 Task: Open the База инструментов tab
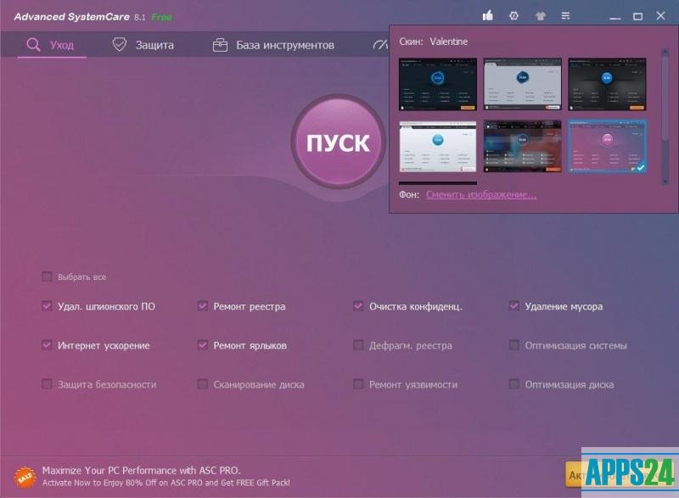click(x=273, y=45)
